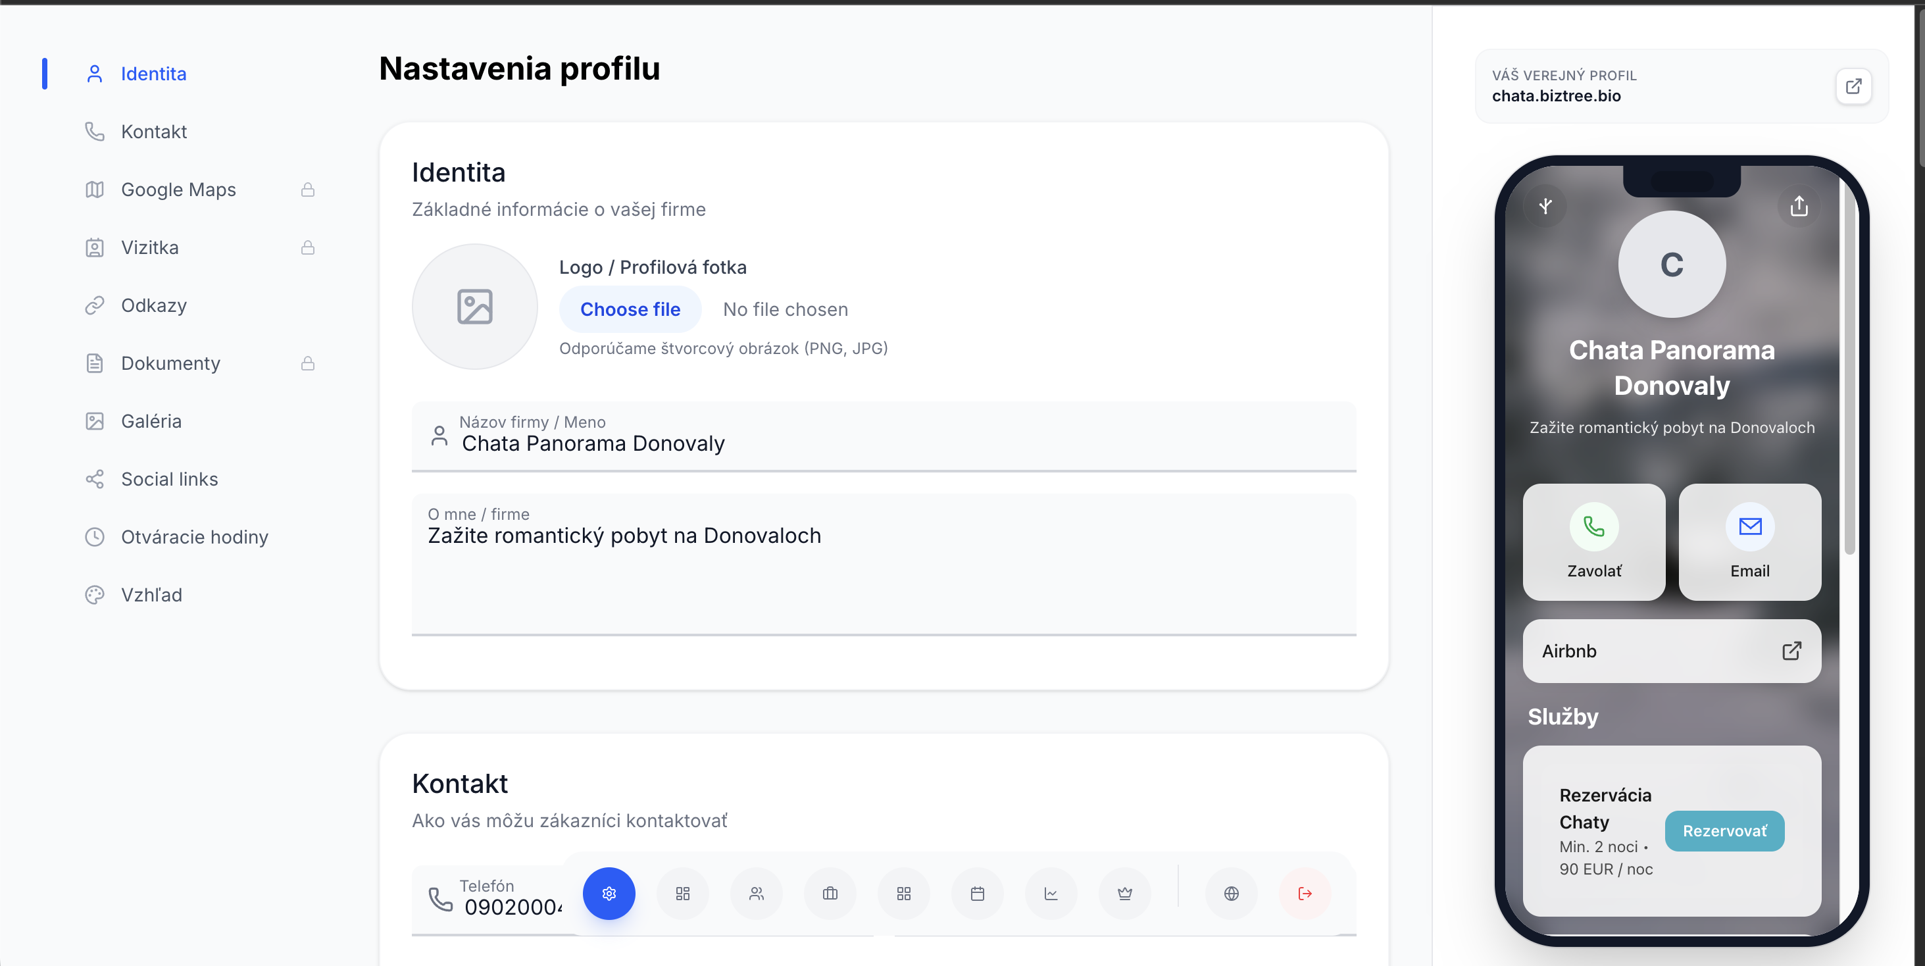Open Otváracie hodiny in sidebar

tap(194, 537)
